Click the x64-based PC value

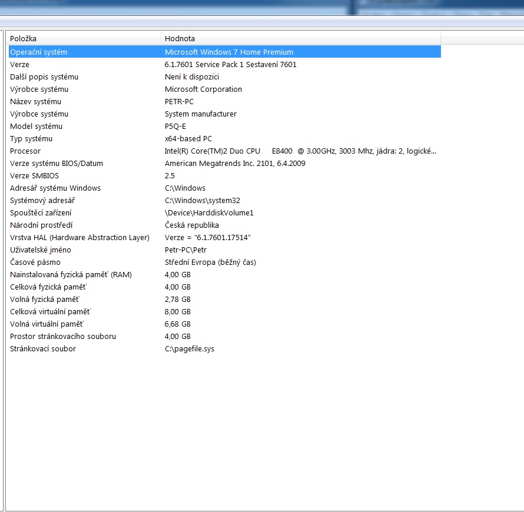(x=188, y=139)
